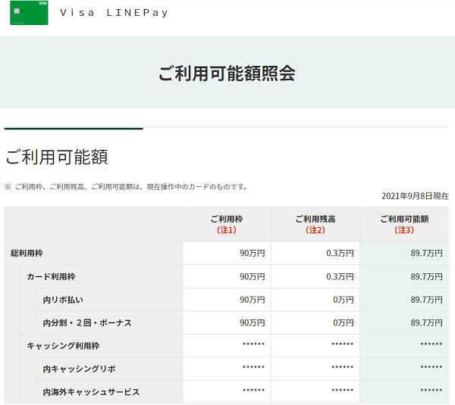Click the date "2021年9月8日現在"
The image size is (455, 405).
pyautogui.click(x=415, y=196)
